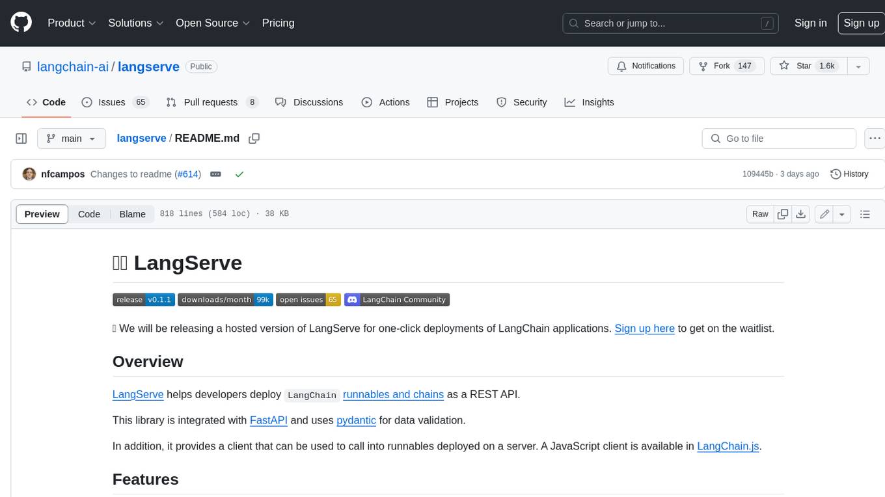Click the Issues count badge 65
This screenshot has width=885, height=497.
pos(140,102)
